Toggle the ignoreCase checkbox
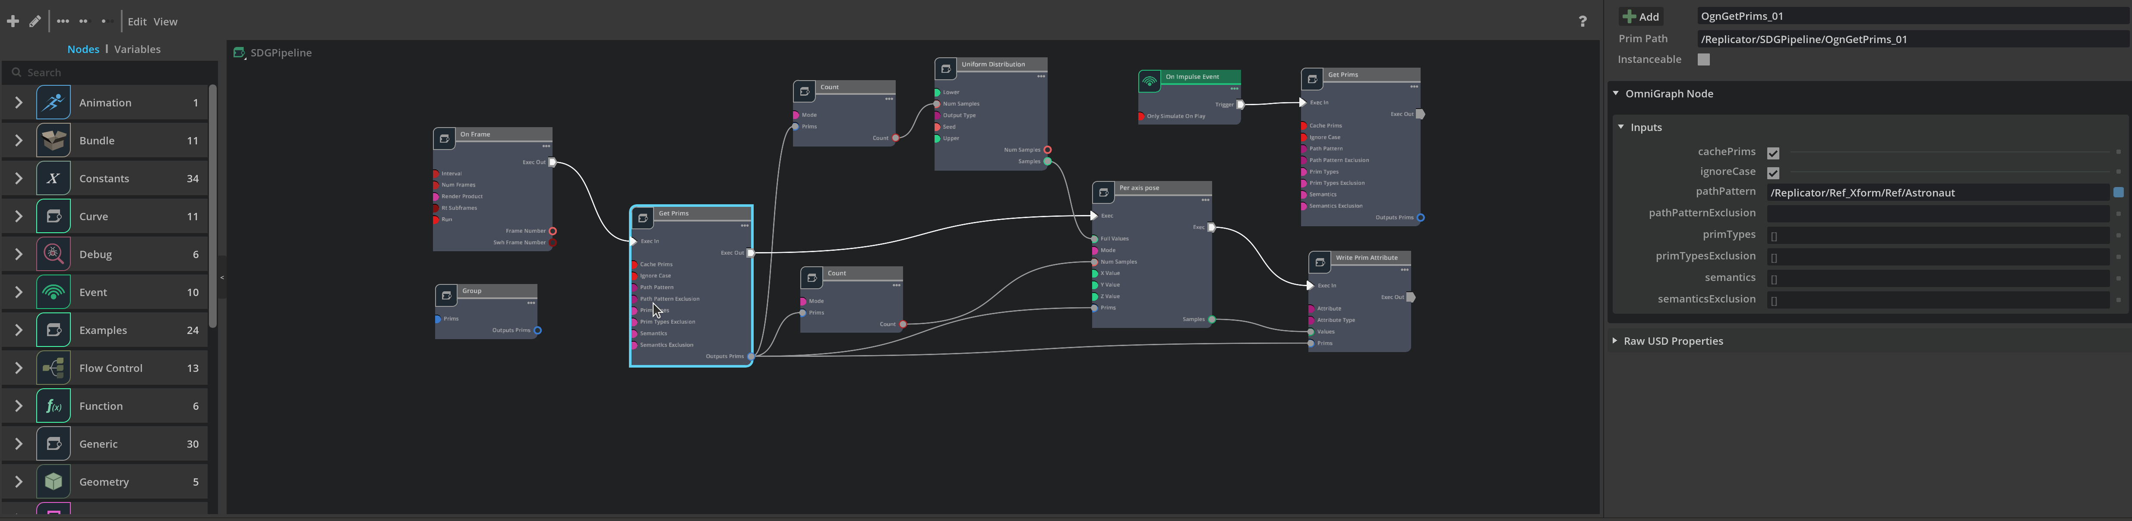This screenshot has height=521, width=2132. point(1773,172)
